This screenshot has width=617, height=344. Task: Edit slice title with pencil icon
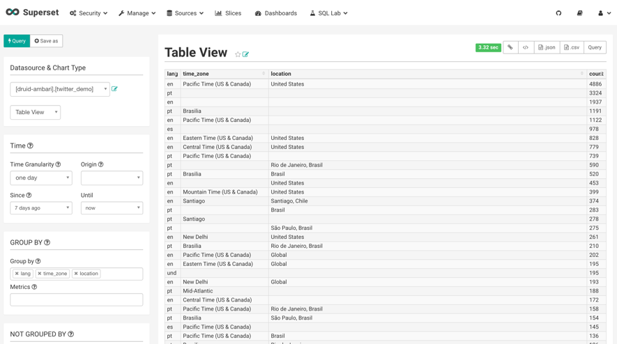(245, 54)
